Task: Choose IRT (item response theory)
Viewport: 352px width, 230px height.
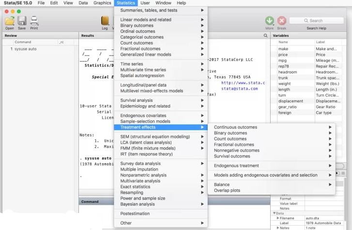Action: tap(161, 154)
